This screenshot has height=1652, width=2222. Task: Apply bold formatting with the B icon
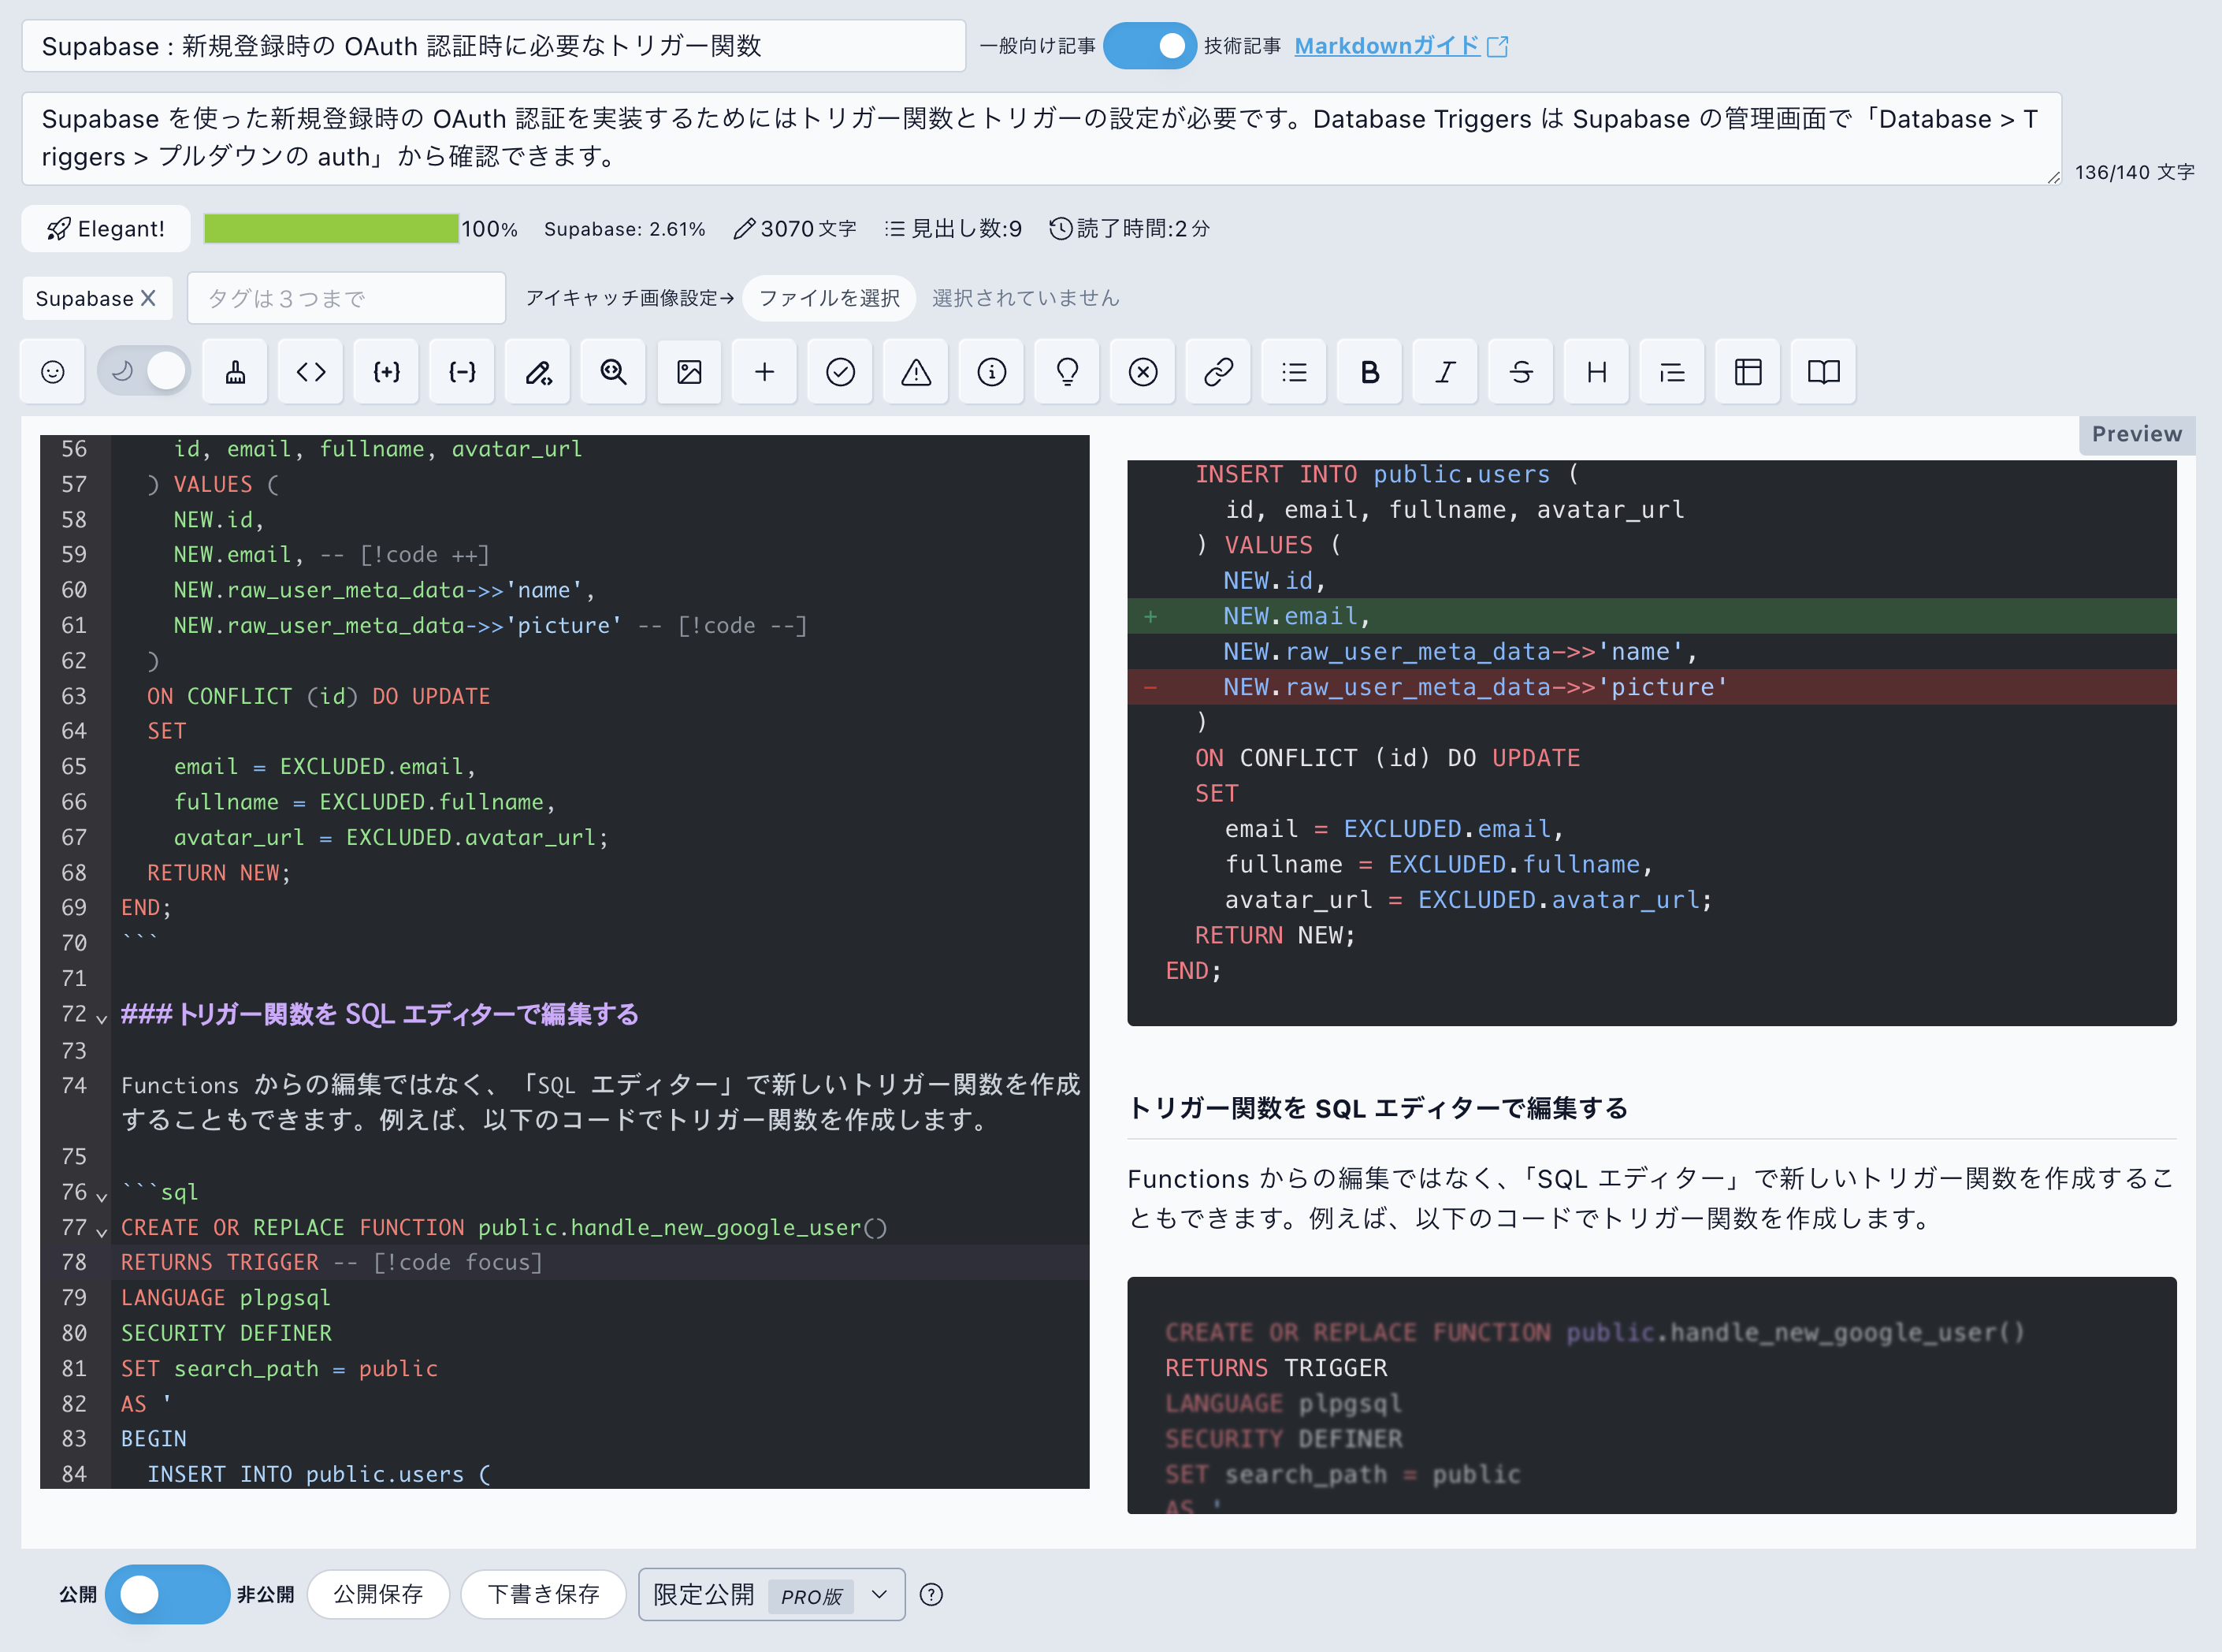[1369, 372]
